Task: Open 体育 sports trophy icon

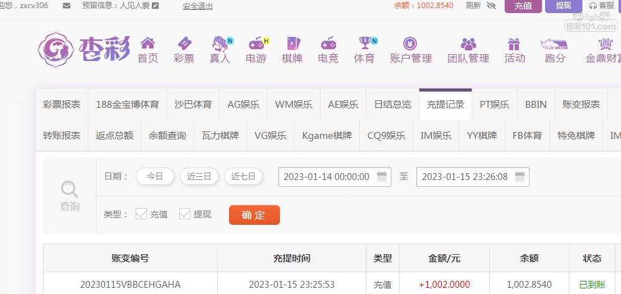Action: pyautogui.click(x=365, y=43)
